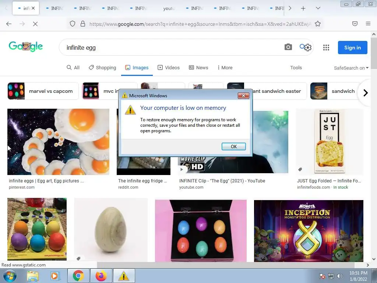Show the list of all tabs with the down arrow
377x283 pixels.
[x=318, y=8]
